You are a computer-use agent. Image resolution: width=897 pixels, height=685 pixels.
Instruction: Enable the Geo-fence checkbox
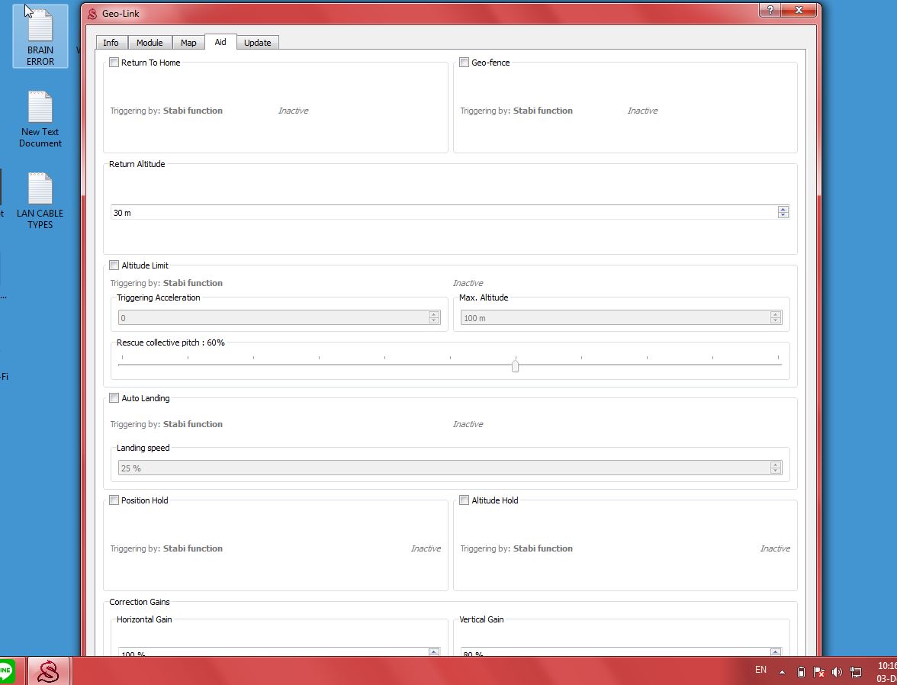tap(464, 63)
